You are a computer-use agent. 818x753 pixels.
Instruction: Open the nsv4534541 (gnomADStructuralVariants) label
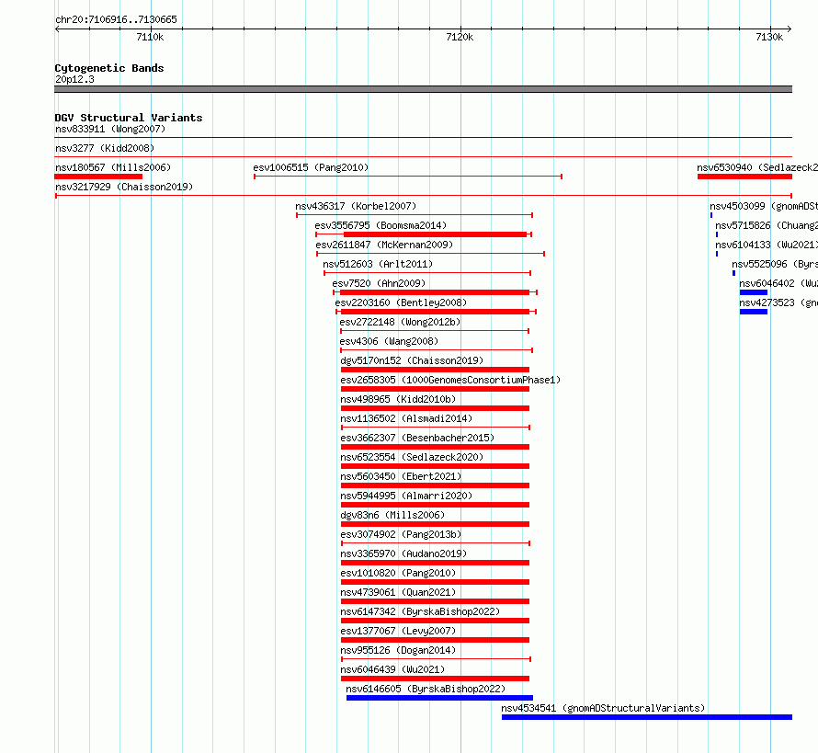tap(603, 708)
